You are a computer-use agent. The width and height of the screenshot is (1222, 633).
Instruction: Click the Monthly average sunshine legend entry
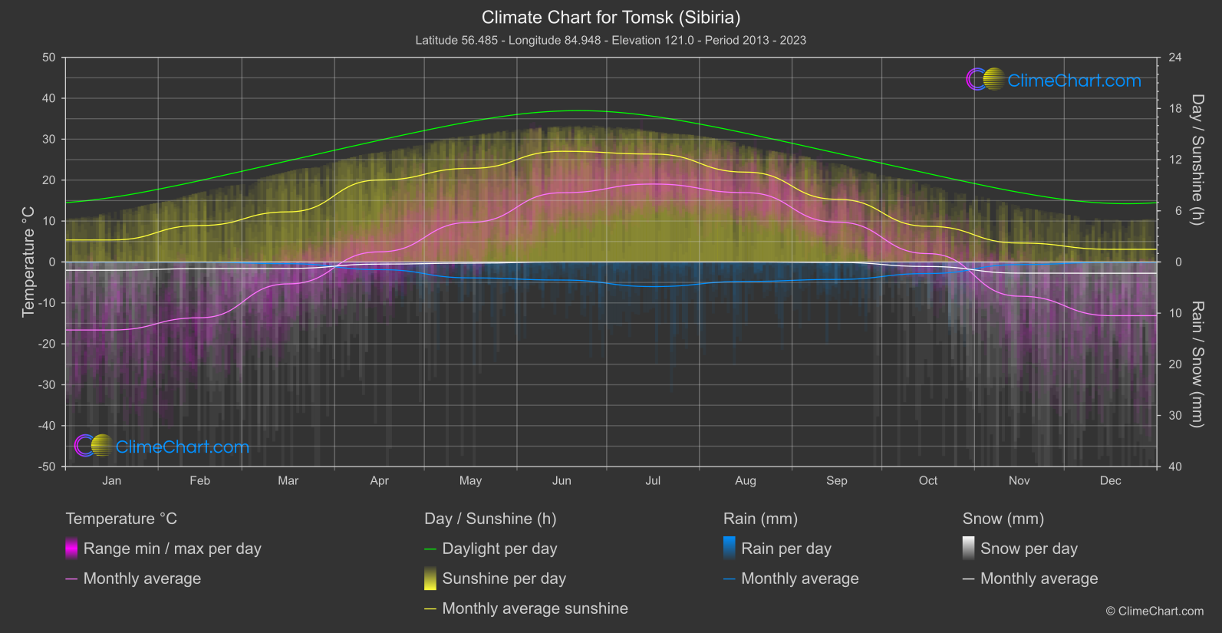(x=526, y=608)
